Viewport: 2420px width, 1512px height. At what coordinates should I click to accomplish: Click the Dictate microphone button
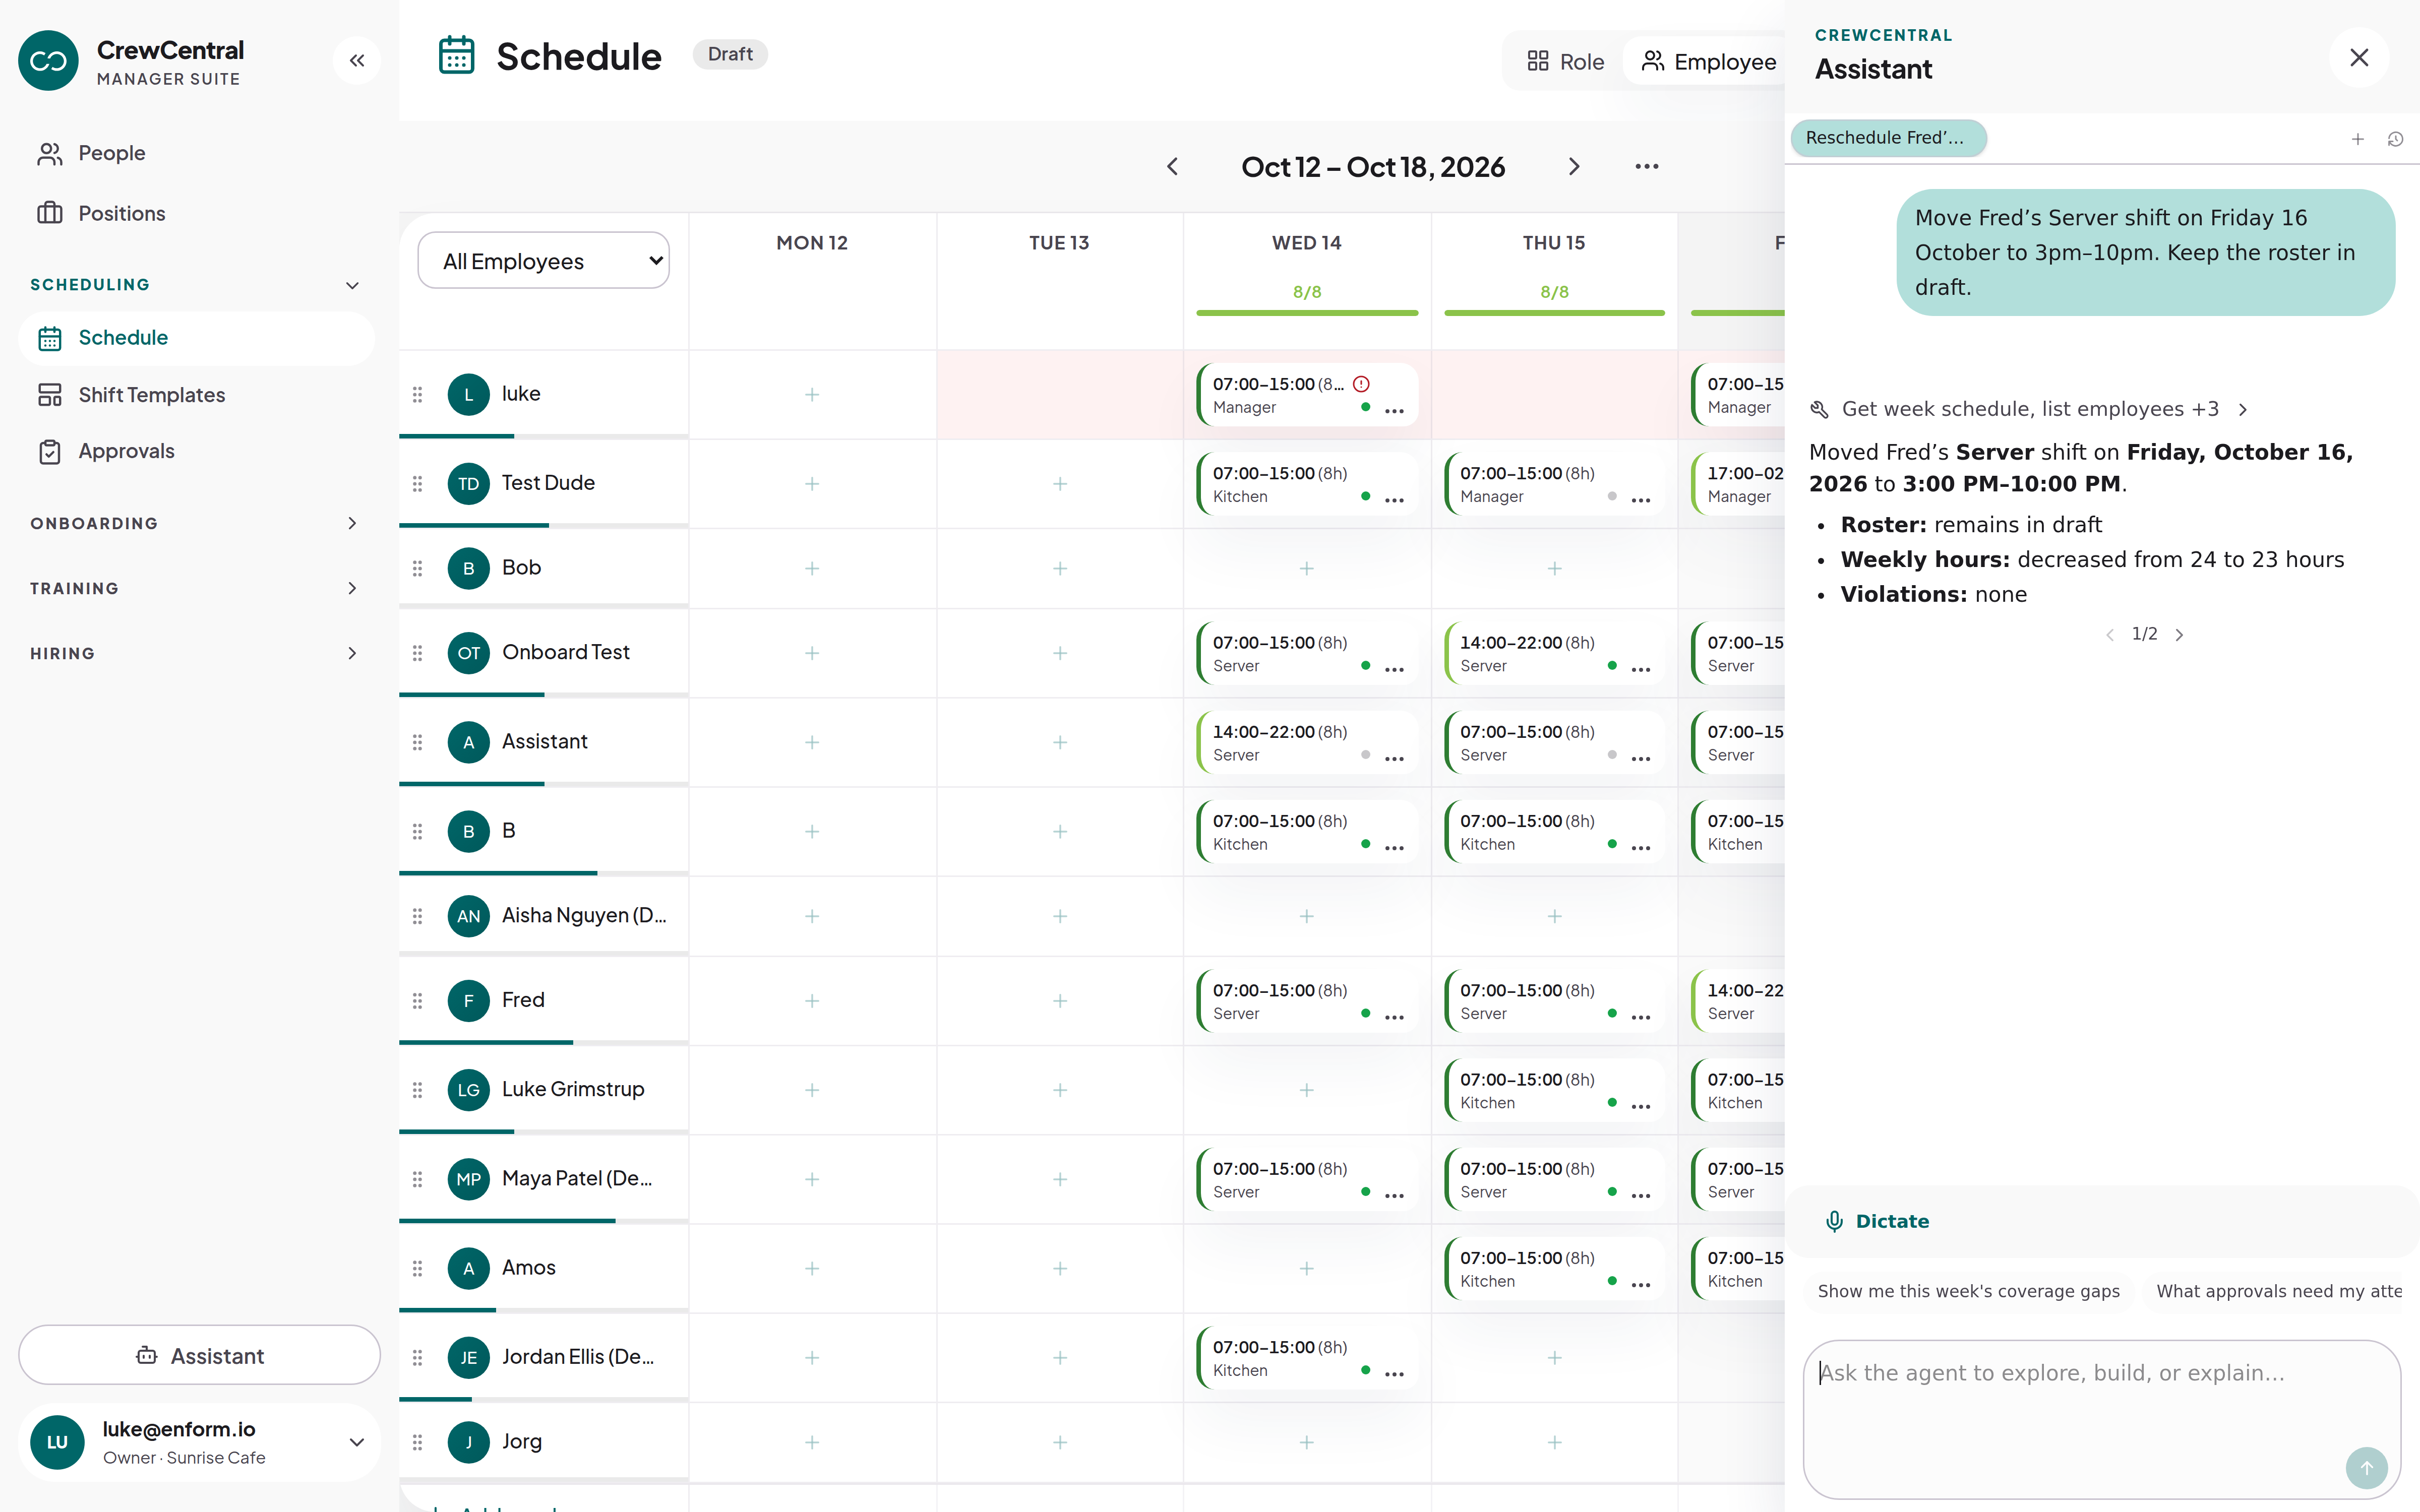(1877, 1221)
